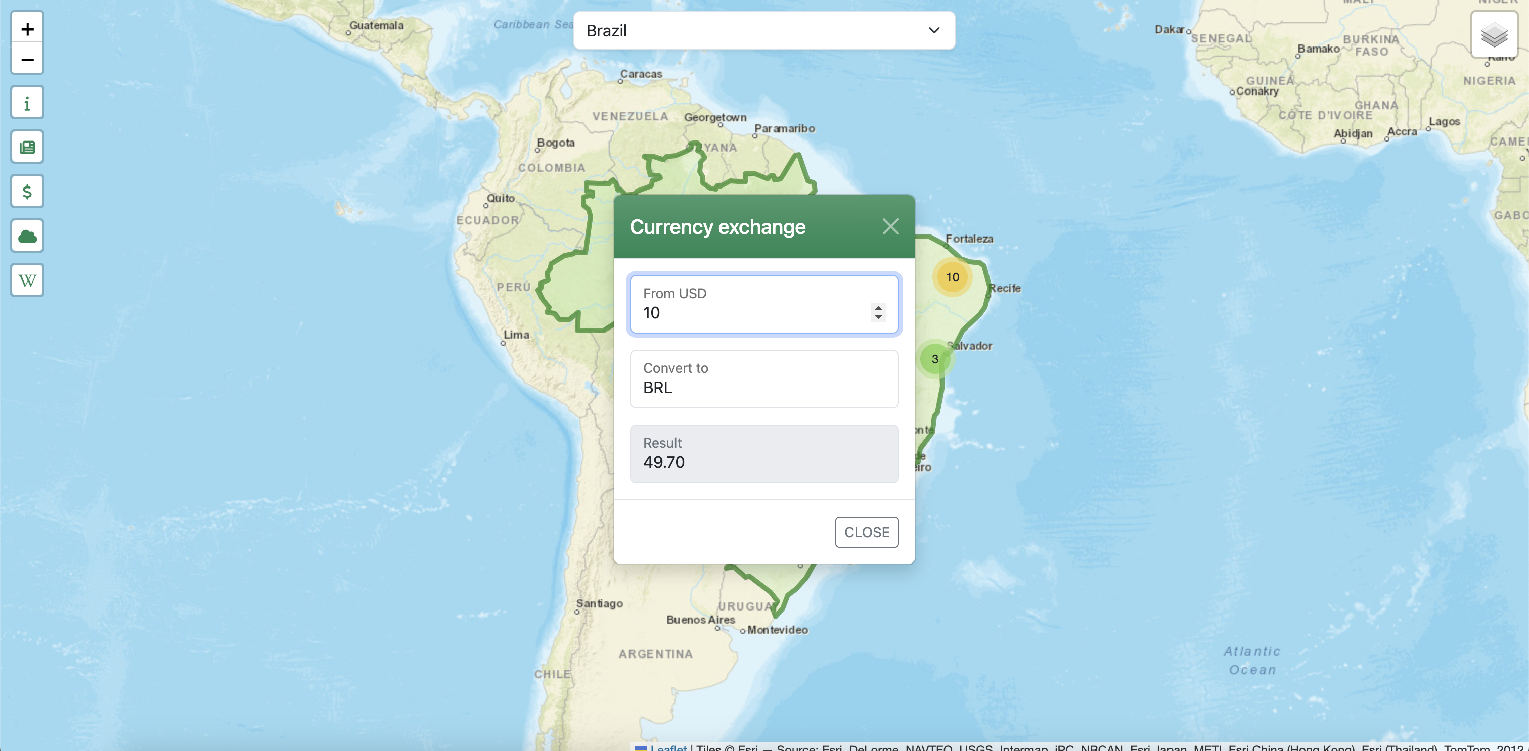Click the yellow cluster marker labeled 10
The image size is (1529, 751).
click(x=952, y=277)
